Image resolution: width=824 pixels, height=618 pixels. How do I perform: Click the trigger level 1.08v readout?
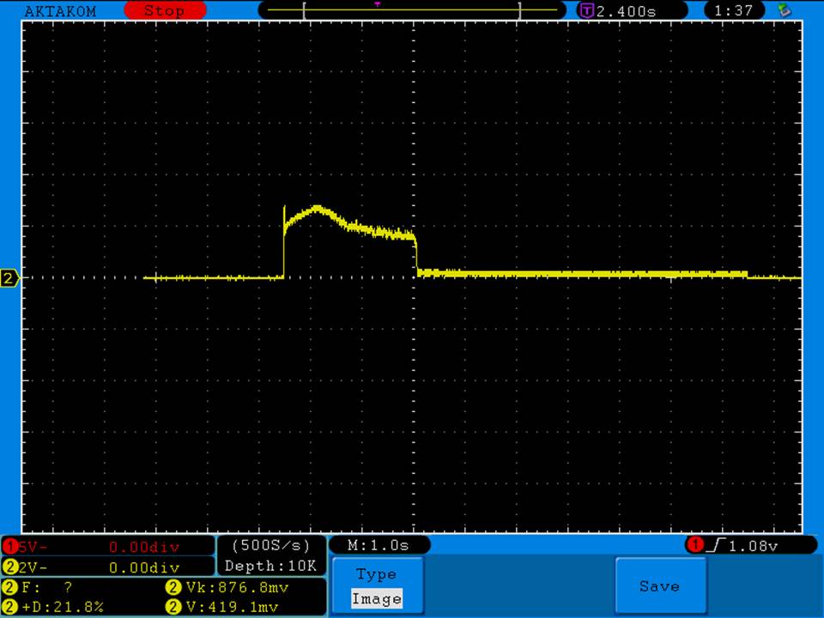click(x=749, y=545)
